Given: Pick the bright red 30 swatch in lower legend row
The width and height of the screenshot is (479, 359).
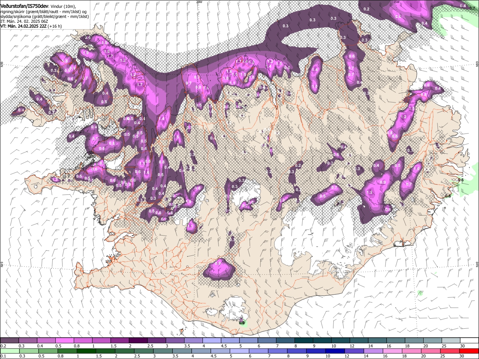Looking at the screenshot, I should point(469,351).
